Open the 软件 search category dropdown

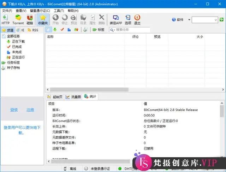[x=189, y=20]
